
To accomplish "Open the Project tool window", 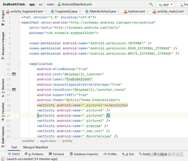I will point(3,18).
